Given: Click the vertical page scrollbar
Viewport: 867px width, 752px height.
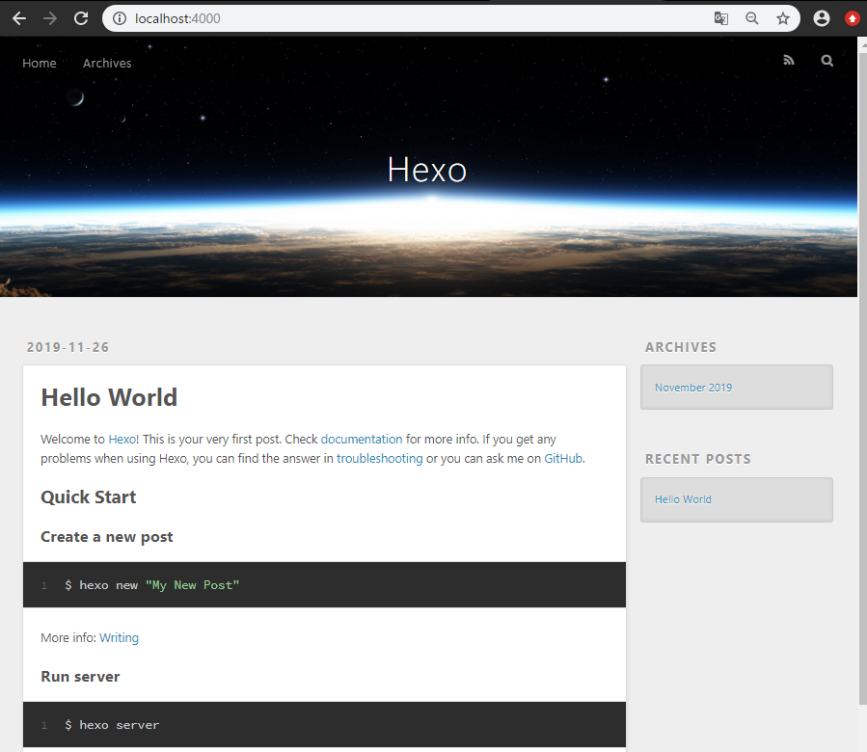Looking at the screenshot, I should (862, 378).
